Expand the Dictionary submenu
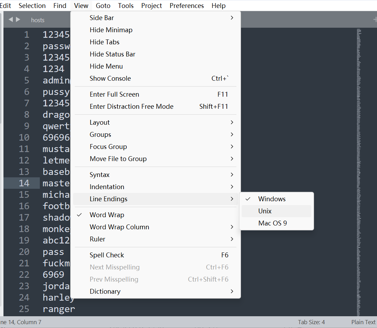 (x=155, y=291)
